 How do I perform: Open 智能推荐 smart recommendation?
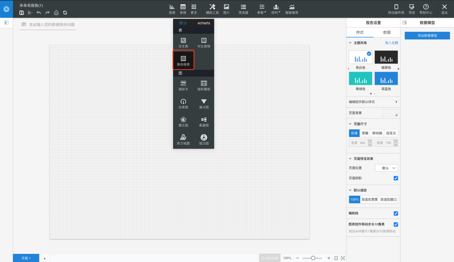(x=292, y=9)
